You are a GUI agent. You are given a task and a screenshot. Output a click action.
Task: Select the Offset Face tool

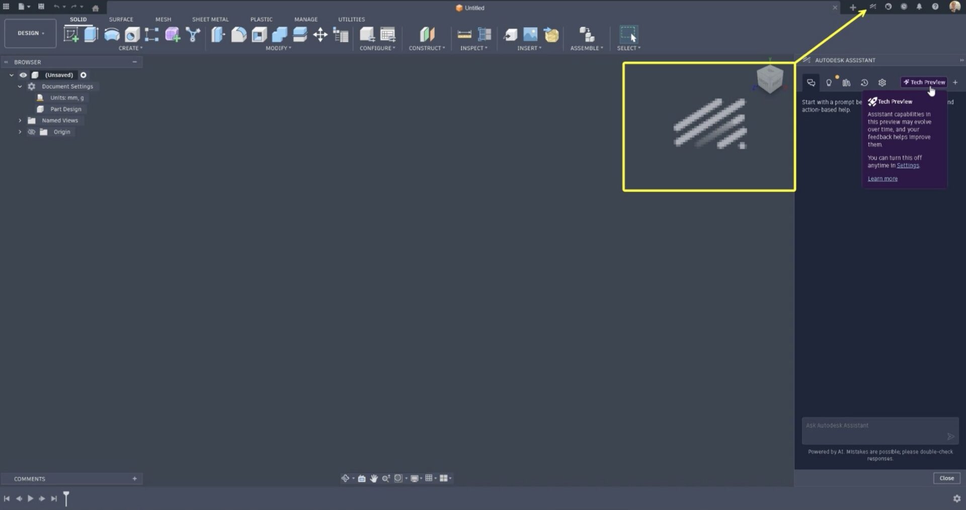tap(300, 34)
